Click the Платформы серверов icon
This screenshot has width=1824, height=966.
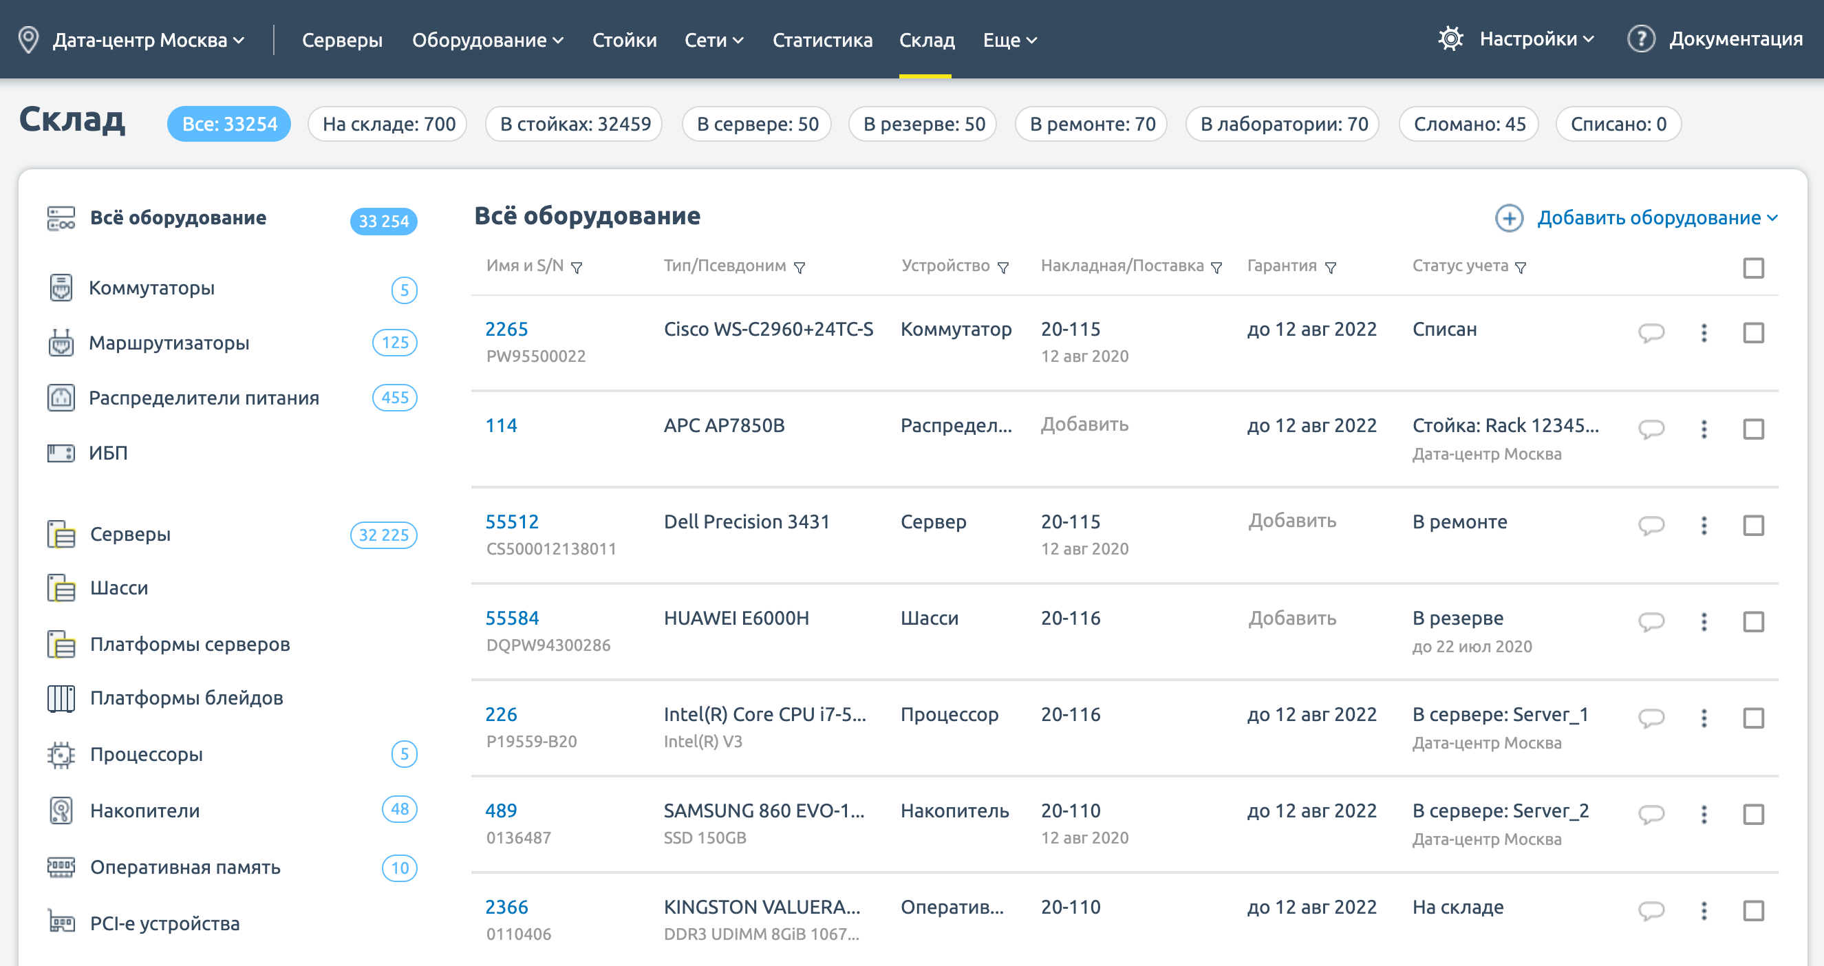coord(61,645)
